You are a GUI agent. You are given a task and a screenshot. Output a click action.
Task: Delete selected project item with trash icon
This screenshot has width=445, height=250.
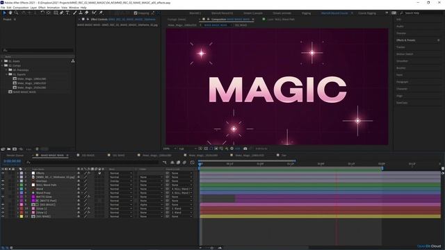pyautogui.click(x=37, y=149)
